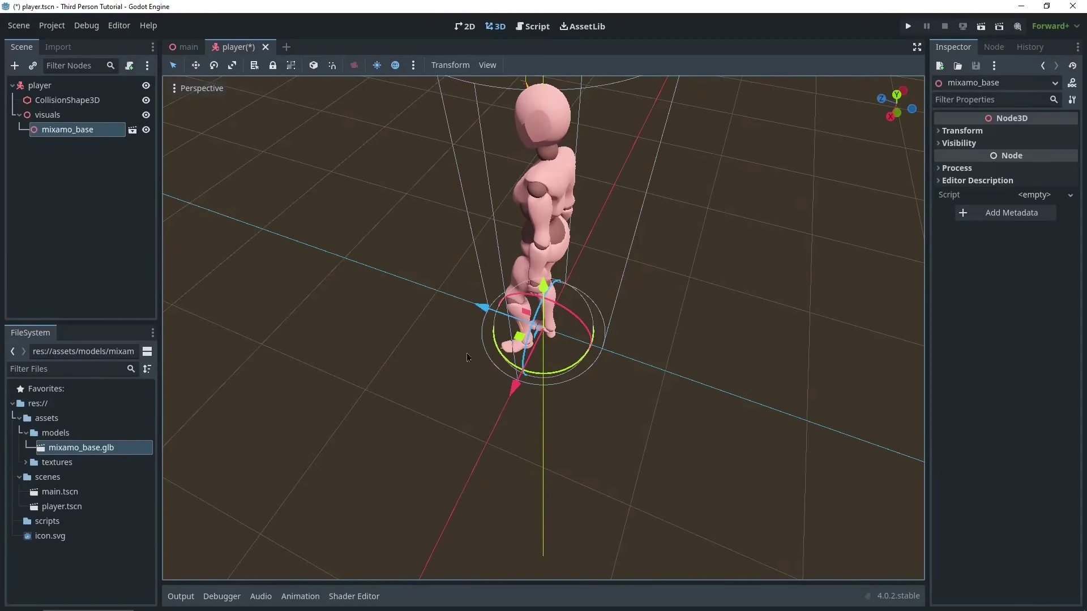Open remote debug options

click(963, 26)
